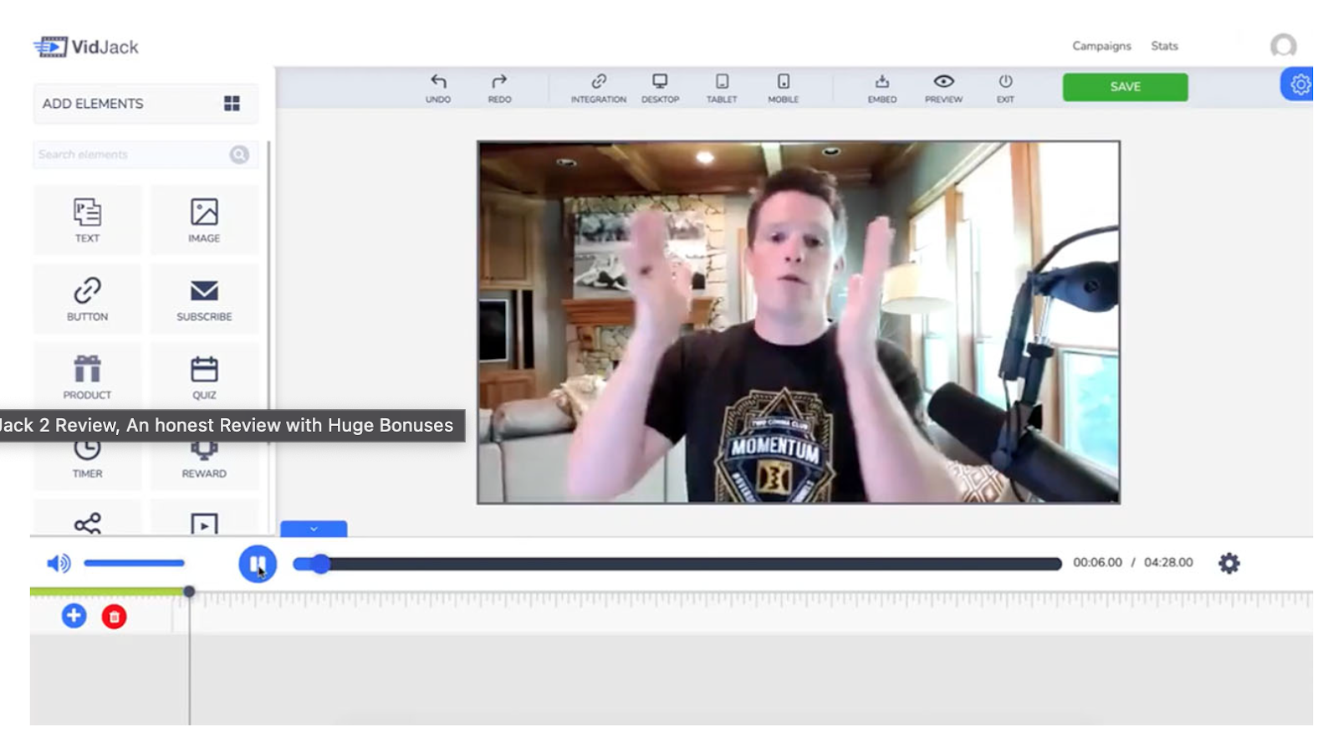Image resolution: width=1338 pixels, height=742 pixels.
Task: Undo the last action
Action: (438, 87)
